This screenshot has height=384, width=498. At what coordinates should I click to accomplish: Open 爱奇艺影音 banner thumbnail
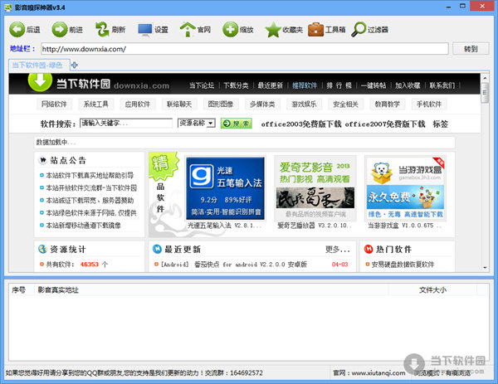[x=315, y=188]
